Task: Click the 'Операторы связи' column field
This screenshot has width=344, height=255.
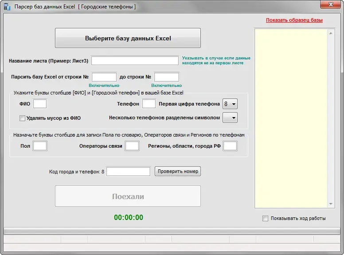Action: pos(132,146)
